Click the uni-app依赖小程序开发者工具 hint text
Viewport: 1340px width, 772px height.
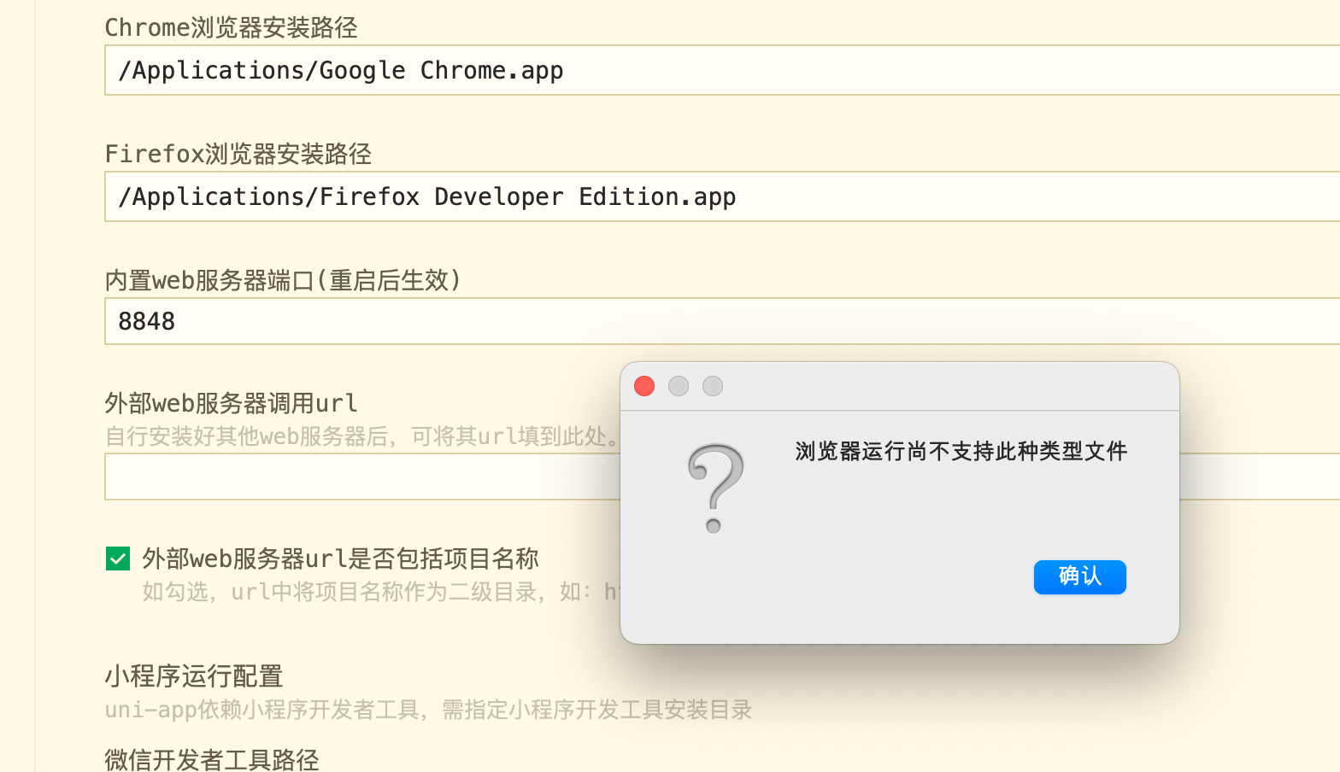tap(427, 710)
